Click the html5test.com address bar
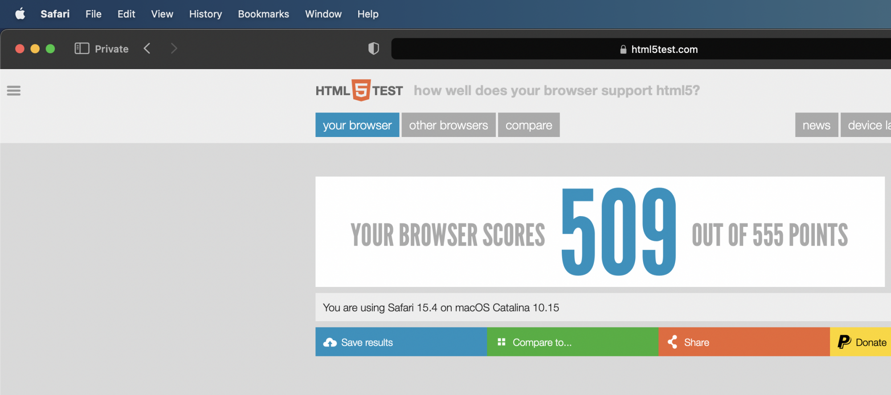The height and width of the screenshot is (395, 891). point(641,49)
